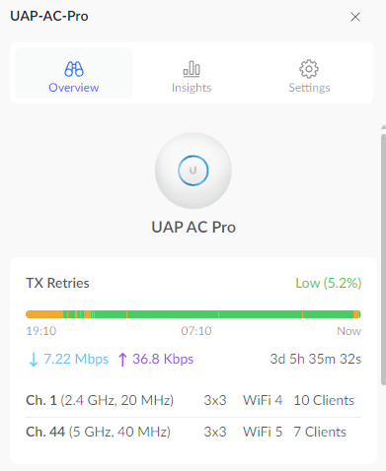Click the bar chart Insights icon
This screenshot has height=471, width=386.
[x=192, y=69]
